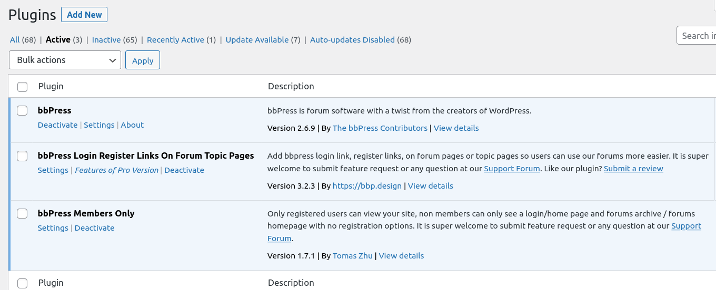Focus the plugin search field
The width and height of the screenshot is (716, 290).
pos(696,36)
